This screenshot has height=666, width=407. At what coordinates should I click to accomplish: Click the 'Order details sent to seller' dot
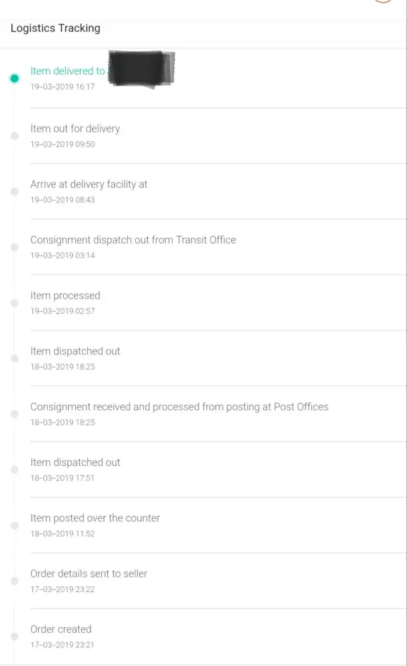click(x=15, y=581)
